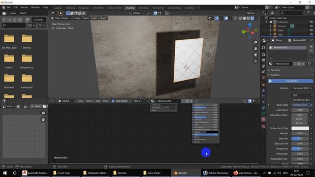315x177 pixels.
Task: Switch to the UV Editing workspace tab
Action: (98, 8)
